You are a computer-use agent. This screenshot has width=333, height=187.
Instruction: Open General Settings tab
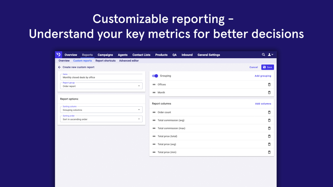(208, 55)
